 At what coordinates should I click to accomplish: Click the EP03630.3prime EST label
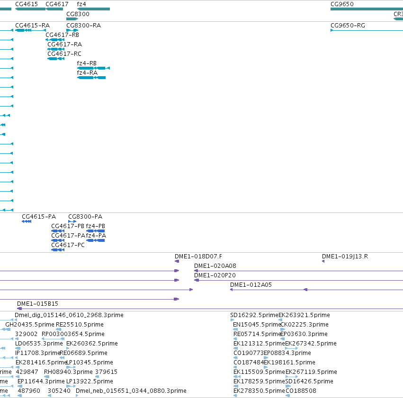tap(304, 334)
